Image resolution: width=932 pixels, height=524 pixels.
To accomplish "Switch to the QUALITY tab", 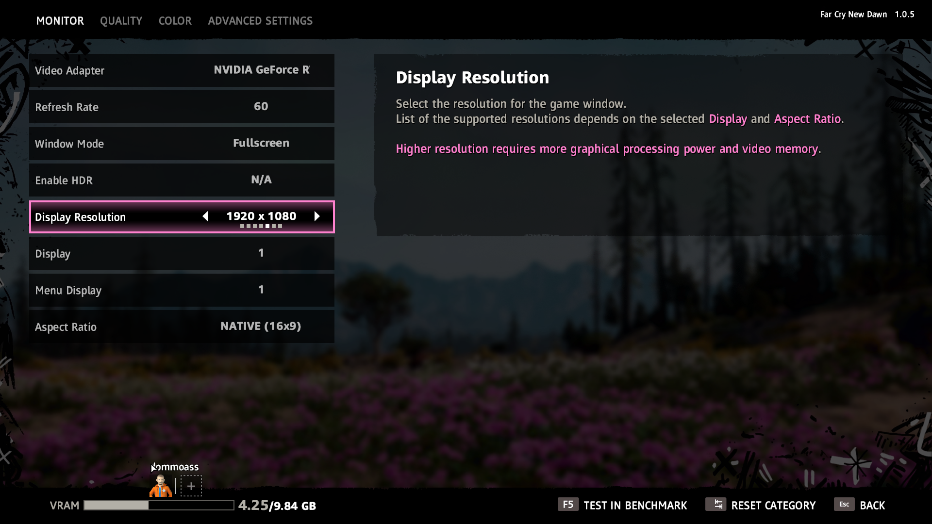I will 121,21.
